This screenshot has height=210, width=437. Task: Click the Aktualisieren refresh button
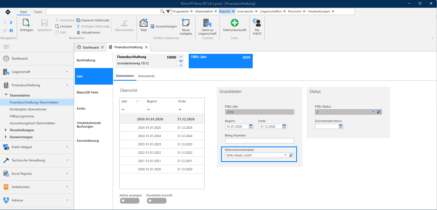click(89, 32)
